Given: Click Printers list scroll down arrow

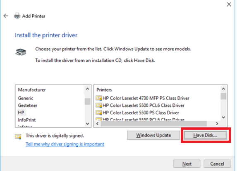Looking at the screenshot, I should click(223, 117).
